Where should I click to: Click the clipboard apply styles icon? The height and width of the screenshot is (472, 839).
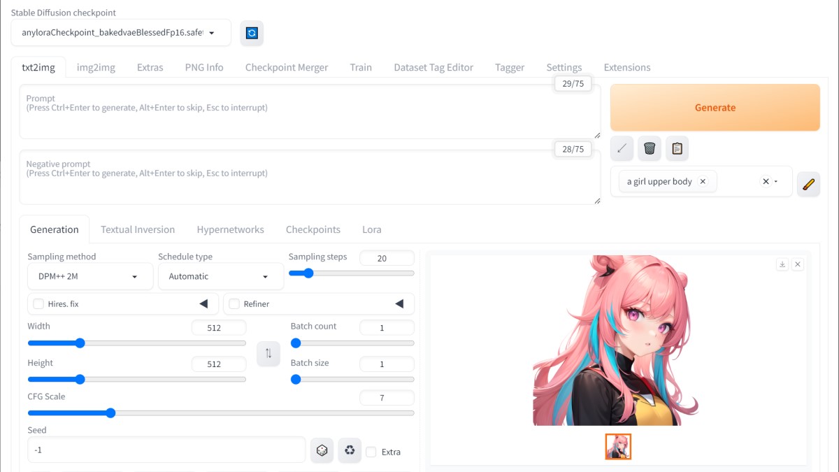[677, 148]
